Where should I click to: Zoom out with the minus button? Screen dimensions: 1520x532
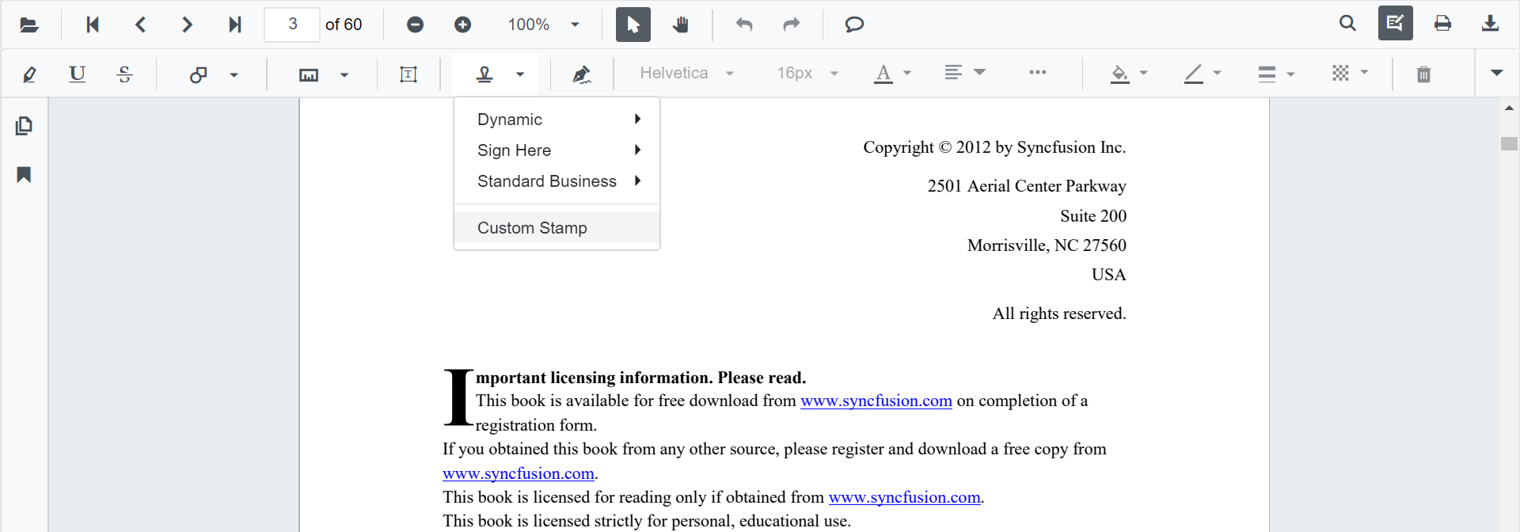tap(415, 25)
